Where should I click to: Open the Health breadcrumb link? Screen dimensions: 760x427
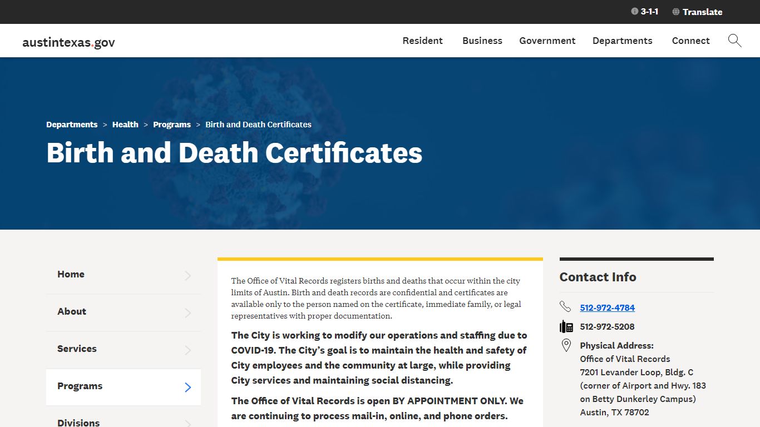tap(125, 125)
